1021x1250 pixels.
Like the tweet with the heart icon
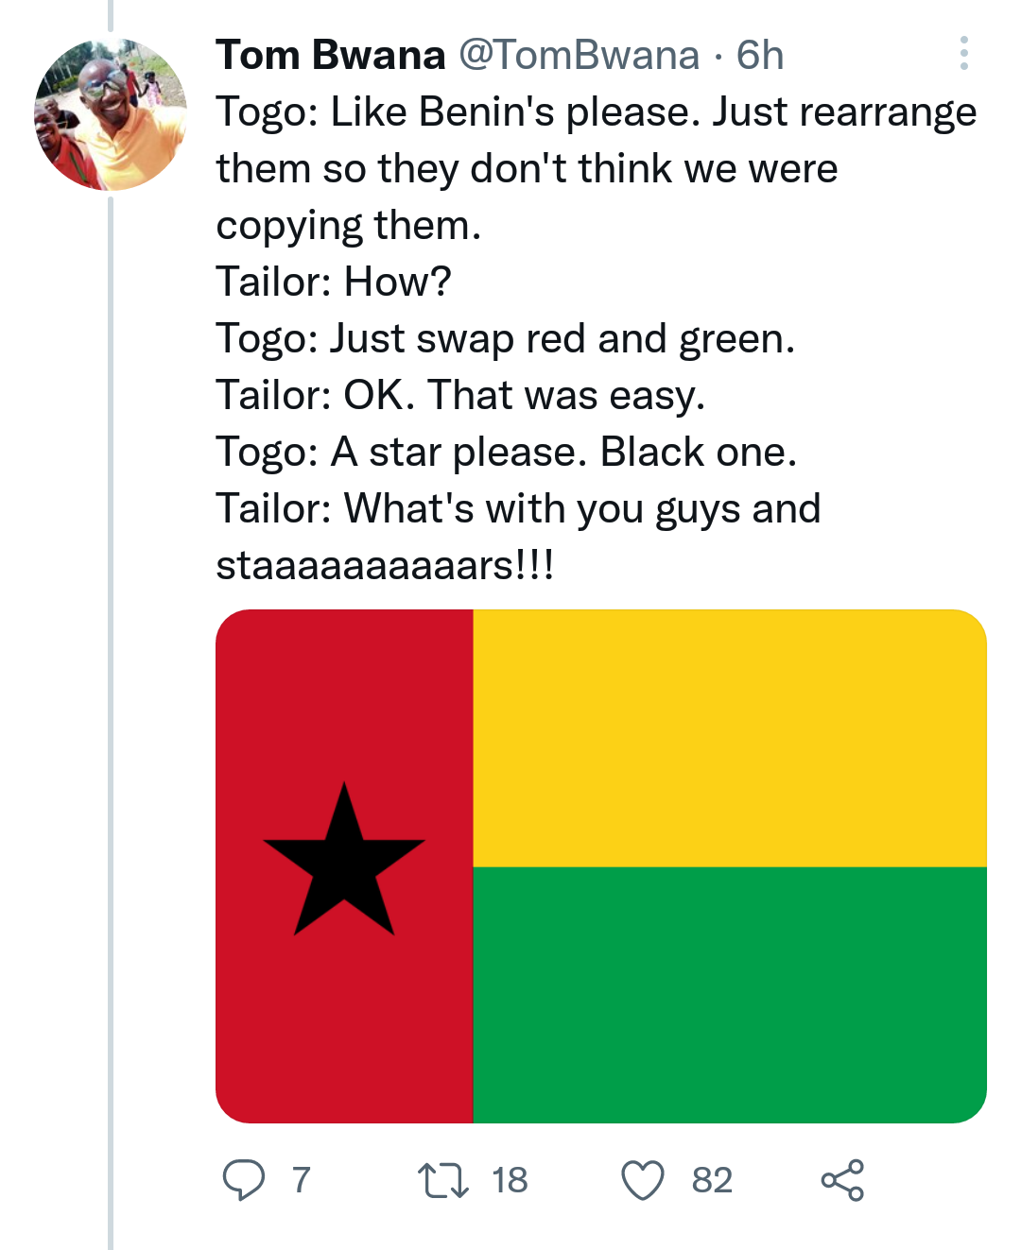(643, 1181)
